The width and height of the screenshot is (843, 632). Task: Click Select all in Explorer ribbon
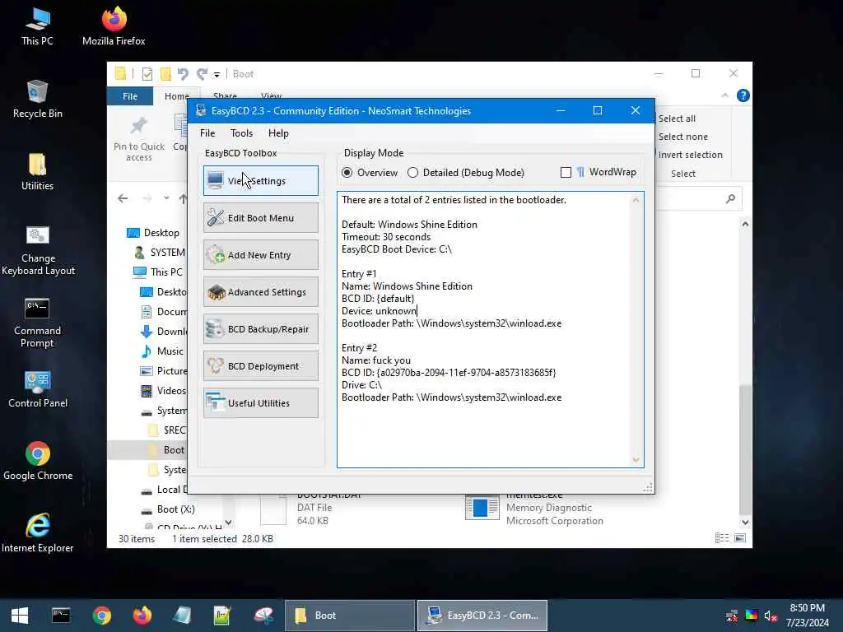[x=677, y=118]
